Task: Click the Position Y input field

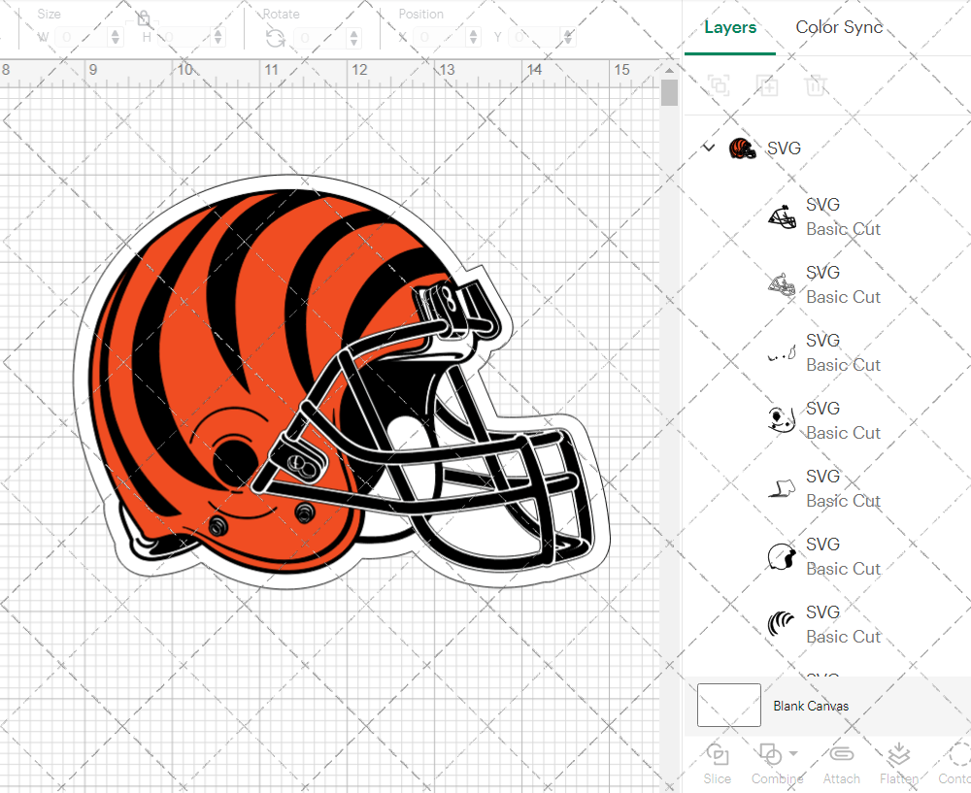Action: click(535, 37)
